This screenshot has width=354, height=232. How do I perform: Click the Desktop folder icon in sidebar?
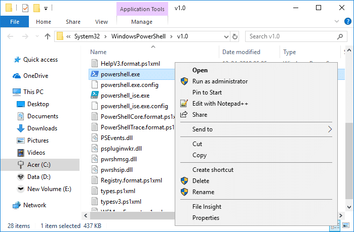[x=21, y=104]
